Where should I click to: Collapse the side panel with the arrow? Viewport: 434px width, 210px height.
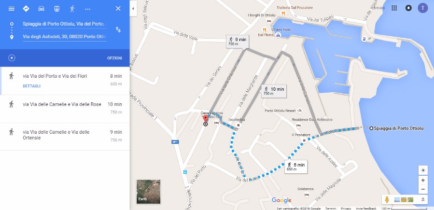pyautogui.click(x=133, y=9)
